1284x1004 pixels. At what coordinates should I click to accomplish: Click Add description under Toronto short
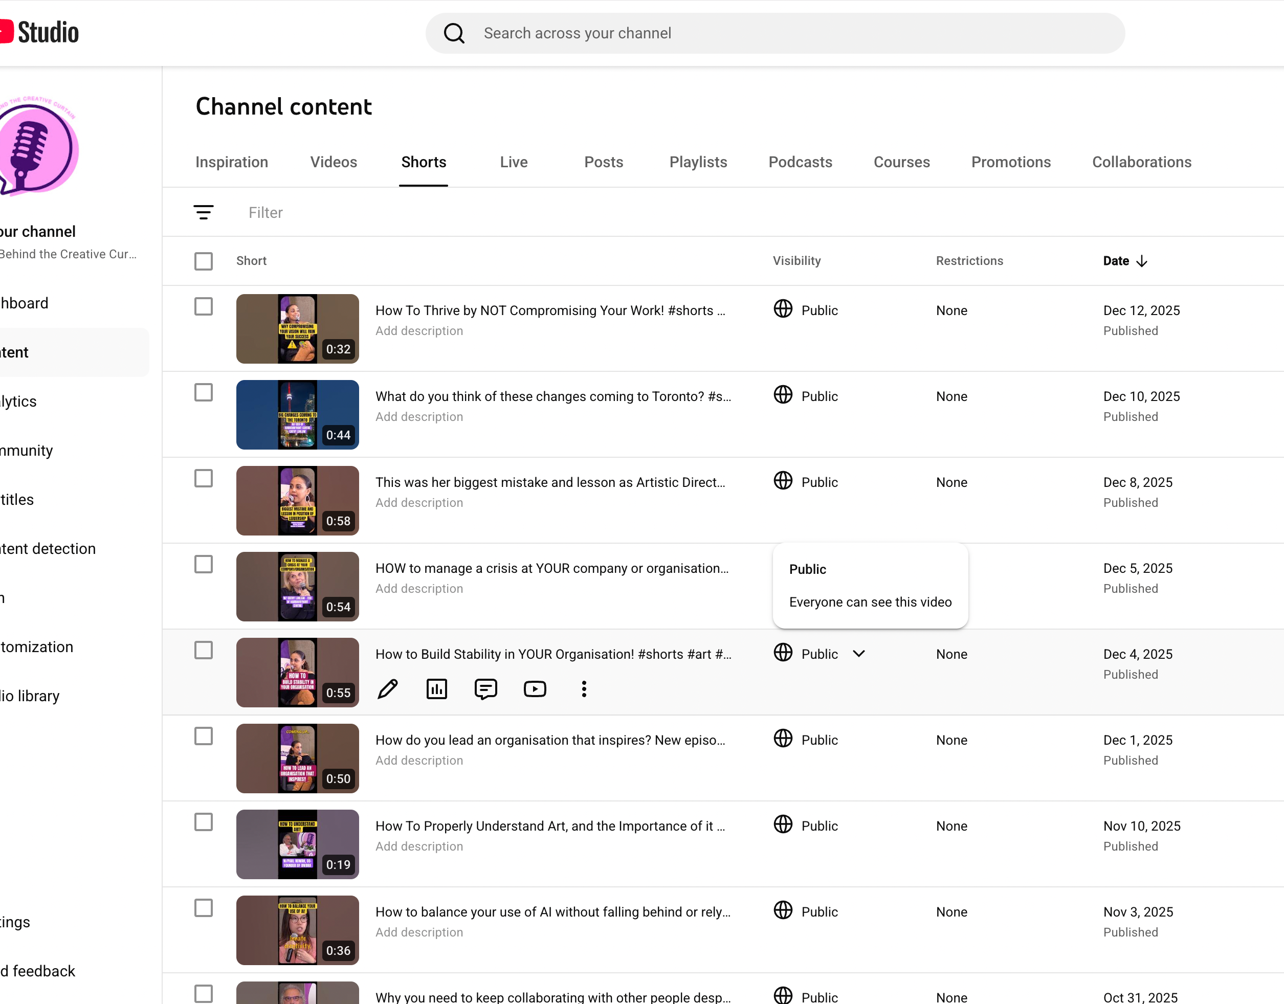click(x=419, y=417)
